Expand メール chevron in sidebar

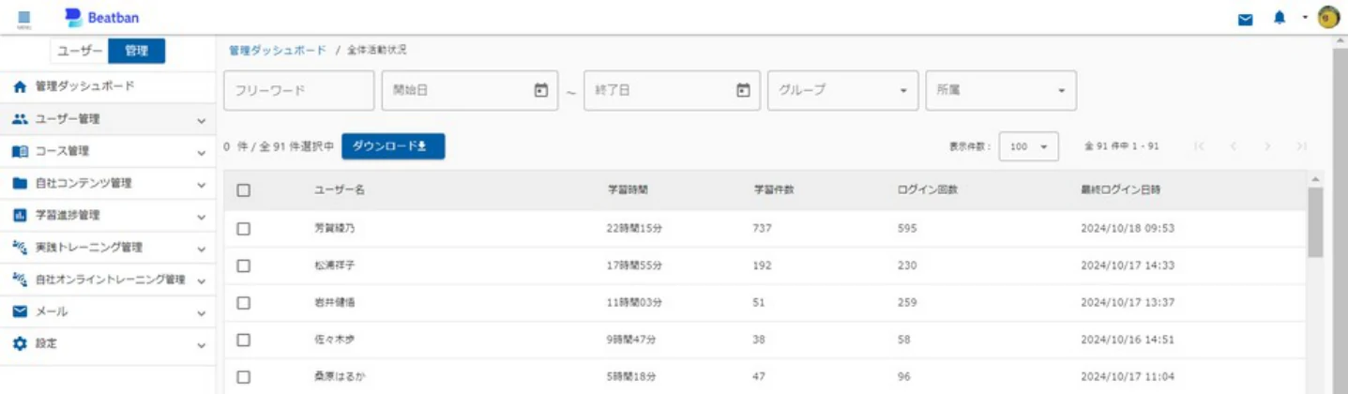(201, 312)
